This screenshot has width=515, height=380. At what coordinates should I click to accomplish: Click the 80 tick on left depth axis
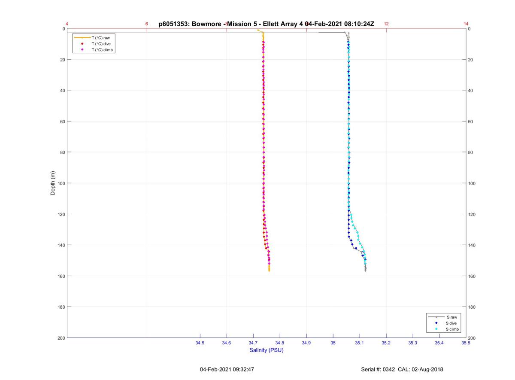tap(62, 152)
